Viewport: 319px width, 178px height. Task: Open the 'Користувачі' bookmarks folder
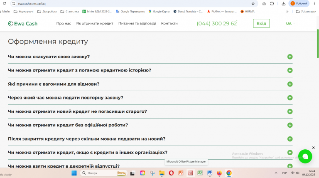tap(23, 12)
